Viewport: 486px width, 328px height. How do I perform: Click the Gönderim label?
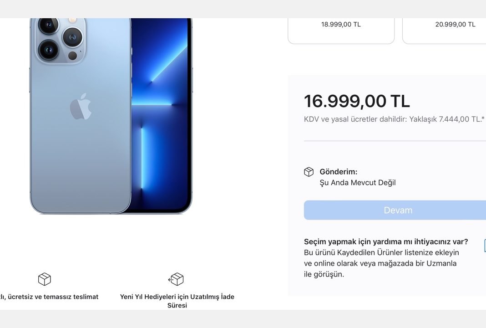pos(339,172)
